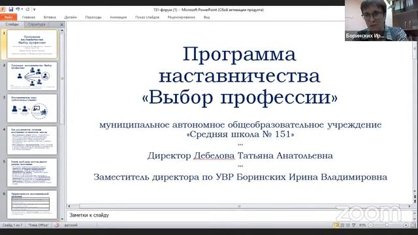
Task: Click the zoom slider handle
Action: coord(387,225)
